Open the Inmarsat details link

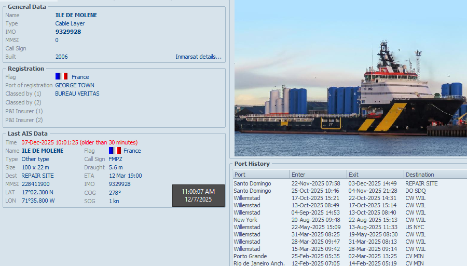tap(198, 57)
